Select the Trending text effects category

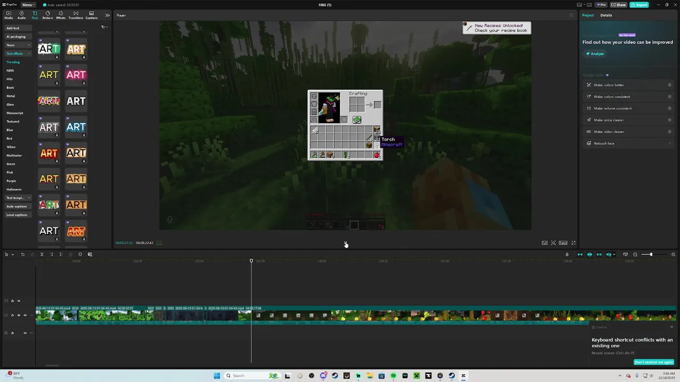coord(13,62)
